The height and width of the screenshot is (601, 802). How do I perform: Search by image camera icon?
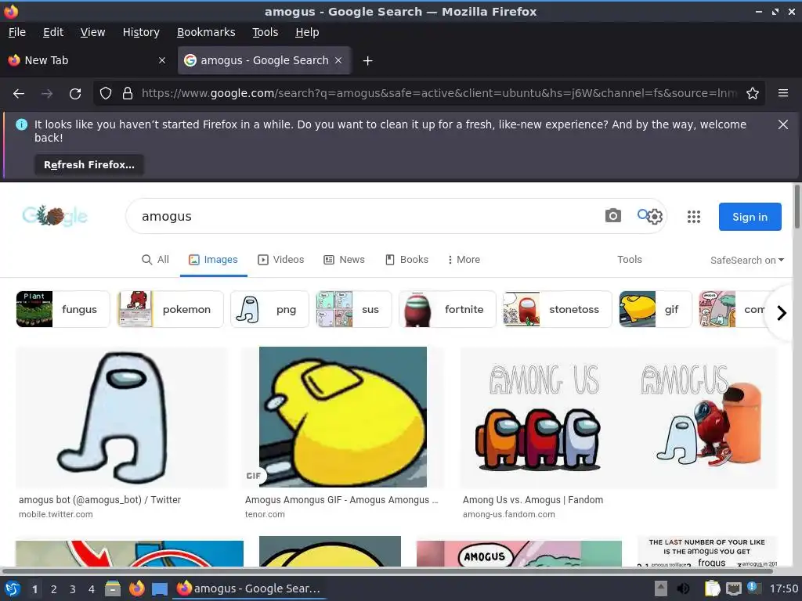(x=613, y=216)
